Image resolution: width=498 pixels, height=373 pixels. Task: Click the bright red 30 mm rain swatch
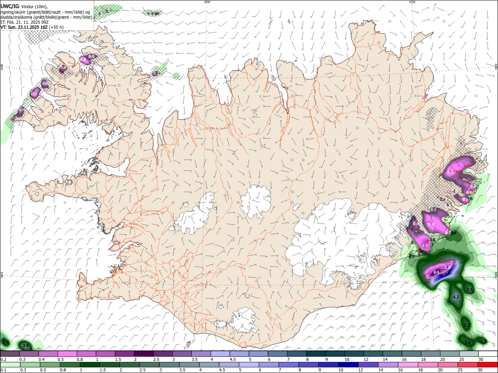[x=487, y=365]
